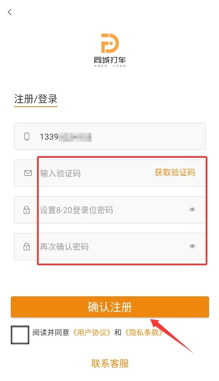Screen dimensions: 219x381
Task: Open the 《隐私条款》 link
Action: tap(144, 332)
